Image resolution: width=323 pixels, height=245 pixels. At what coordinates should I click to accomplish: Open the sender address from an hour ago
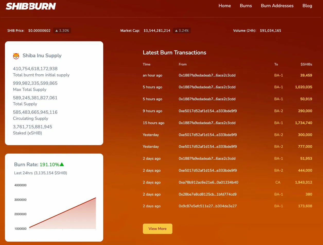pos(207,75)
